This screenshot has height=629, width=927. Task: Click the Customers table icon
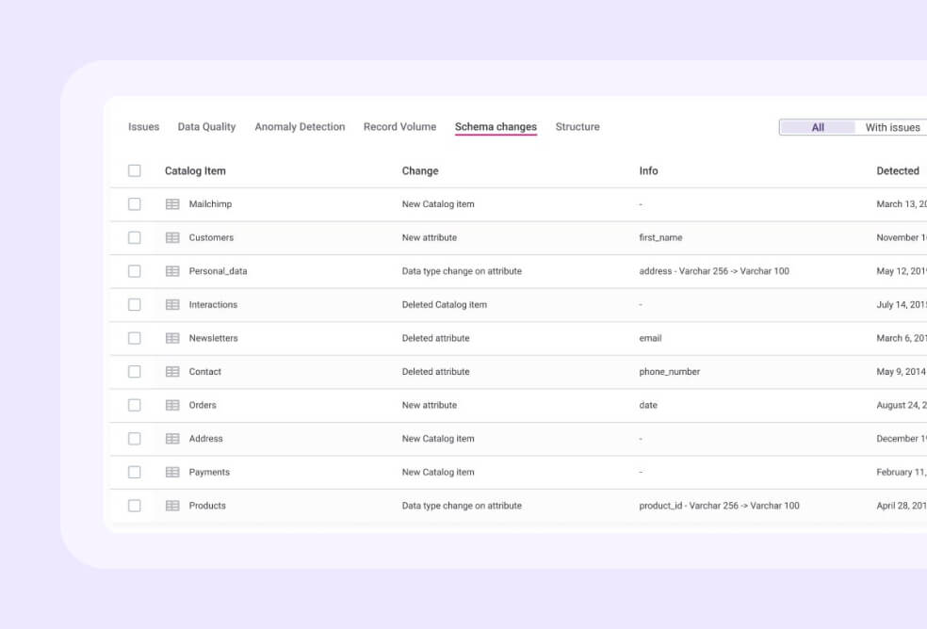click(x=172, y=237)
